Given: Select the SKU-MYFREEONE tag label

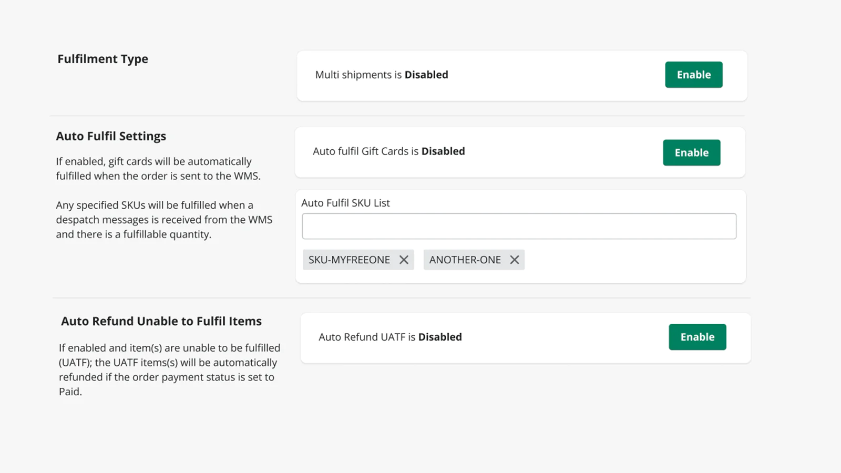Looking at the screenshot, I should point(349,260).
